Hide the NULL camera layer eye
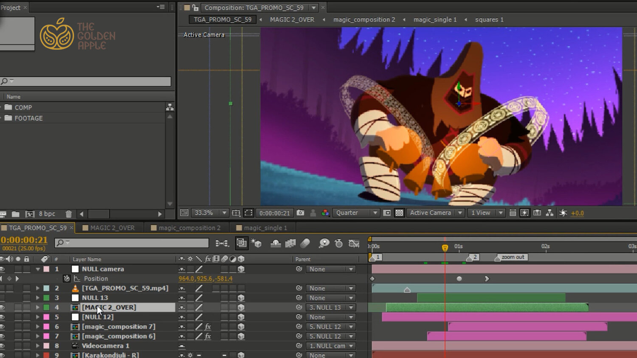 (x=3, y=269)
